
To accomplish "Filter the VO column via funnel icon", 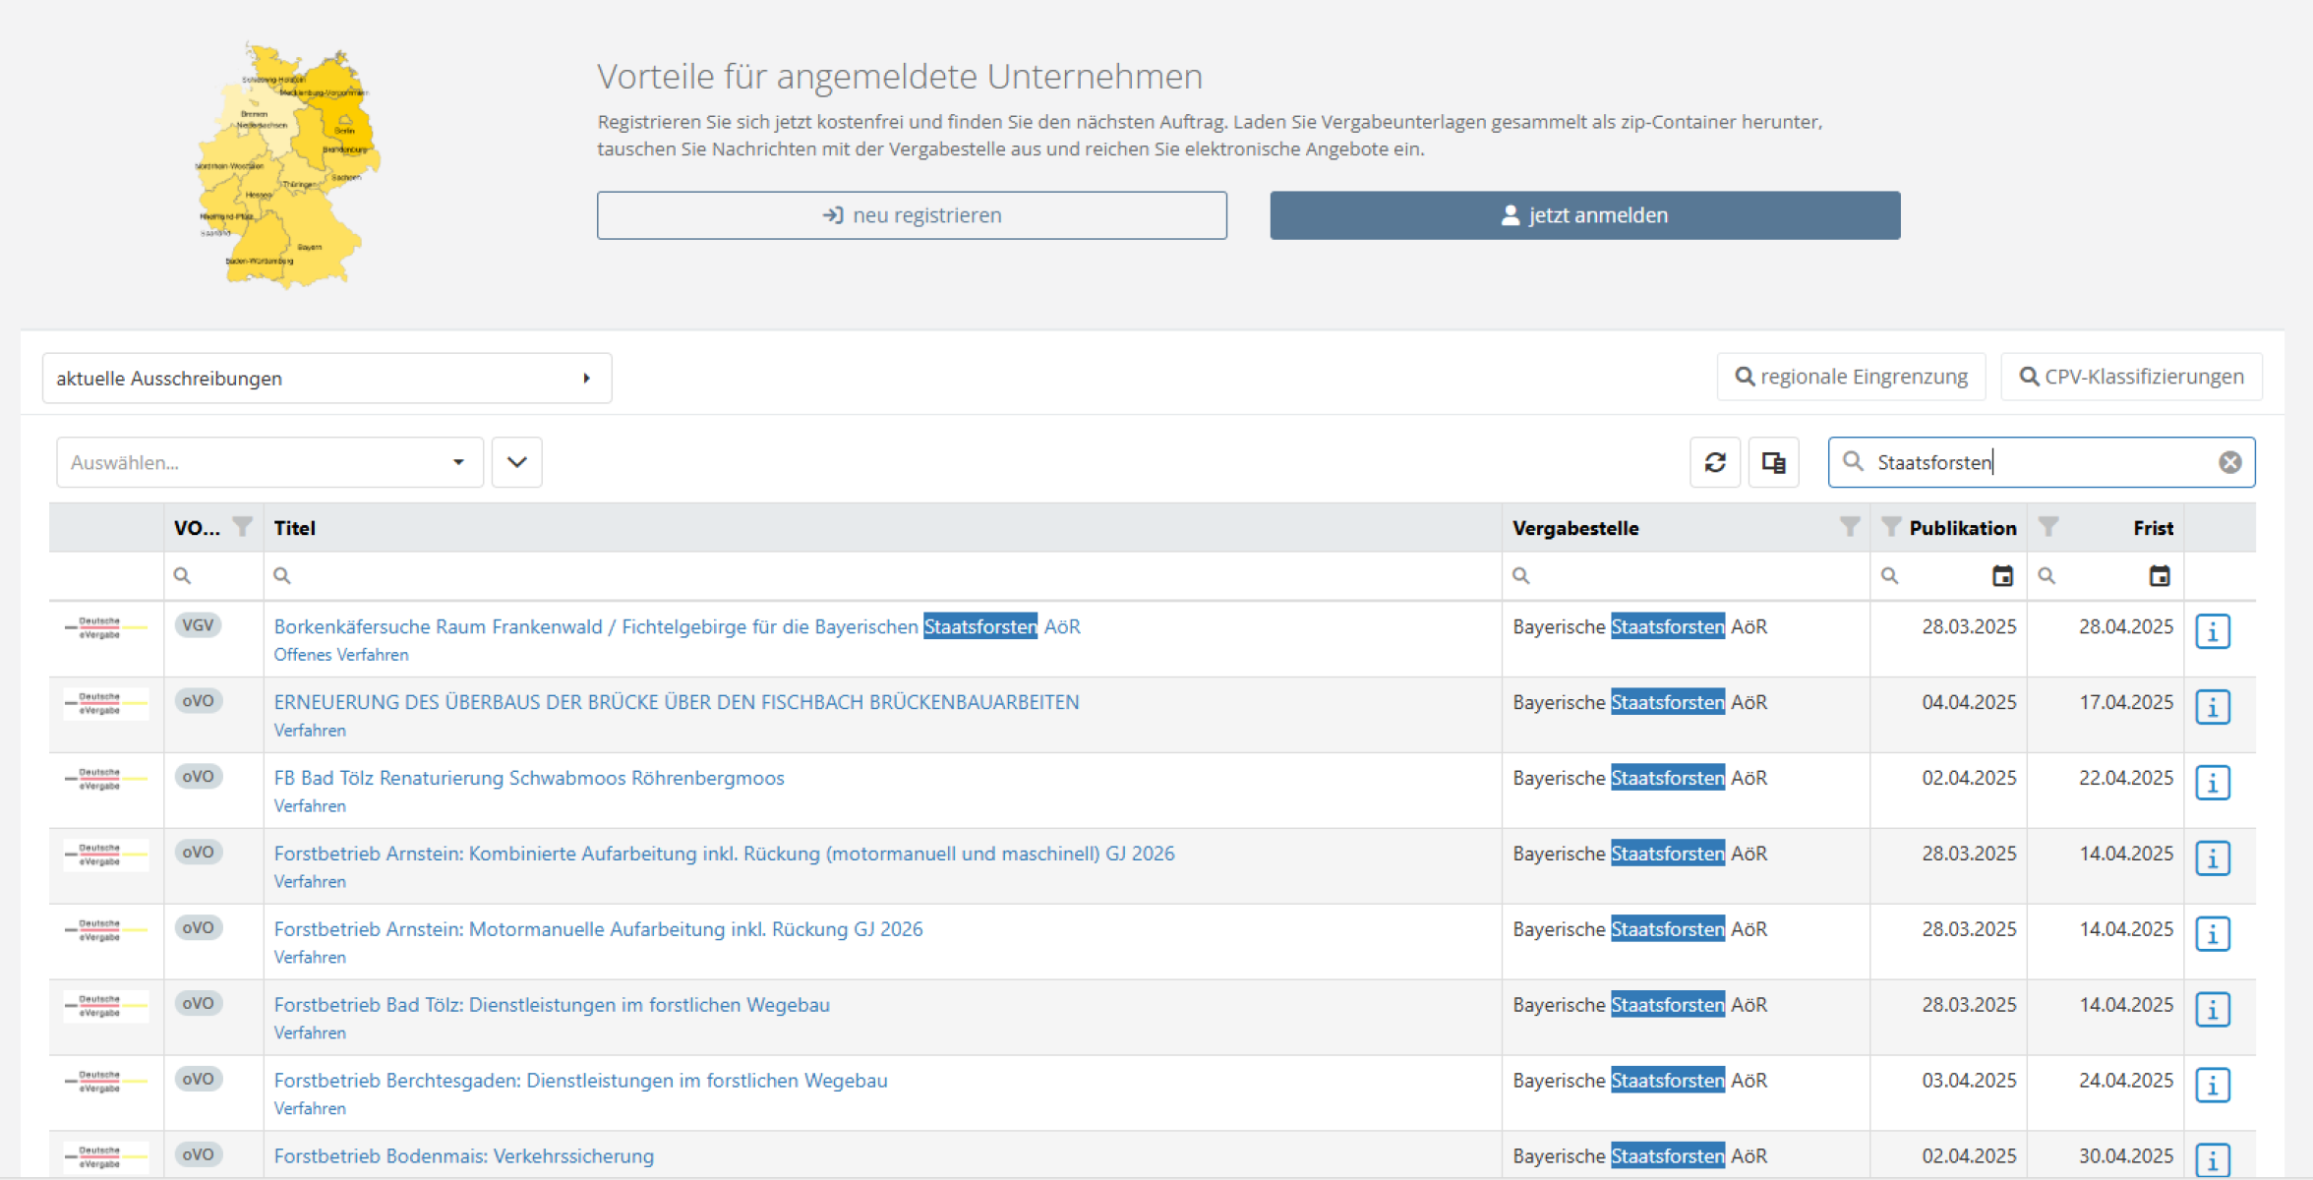I will 242,527.
